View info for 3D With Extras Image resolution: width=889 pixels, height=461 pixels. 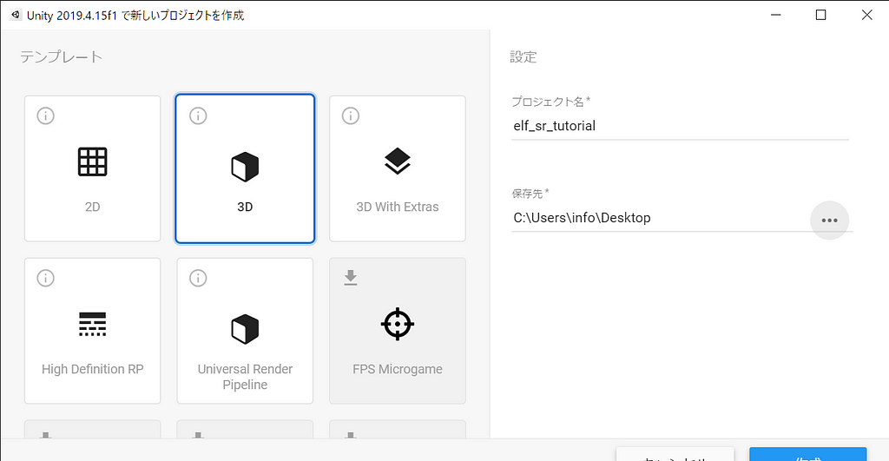[351, 115]
